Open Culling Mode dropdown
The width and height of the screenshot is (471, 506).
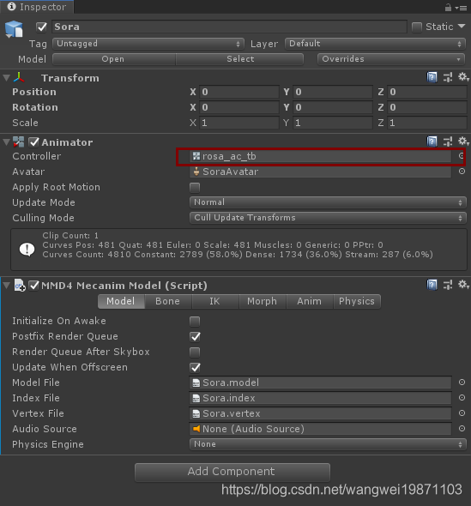(328, 218)
